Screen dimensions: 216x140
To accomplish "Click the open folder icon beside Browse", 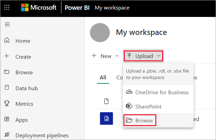I will click(x=129, y=120).
